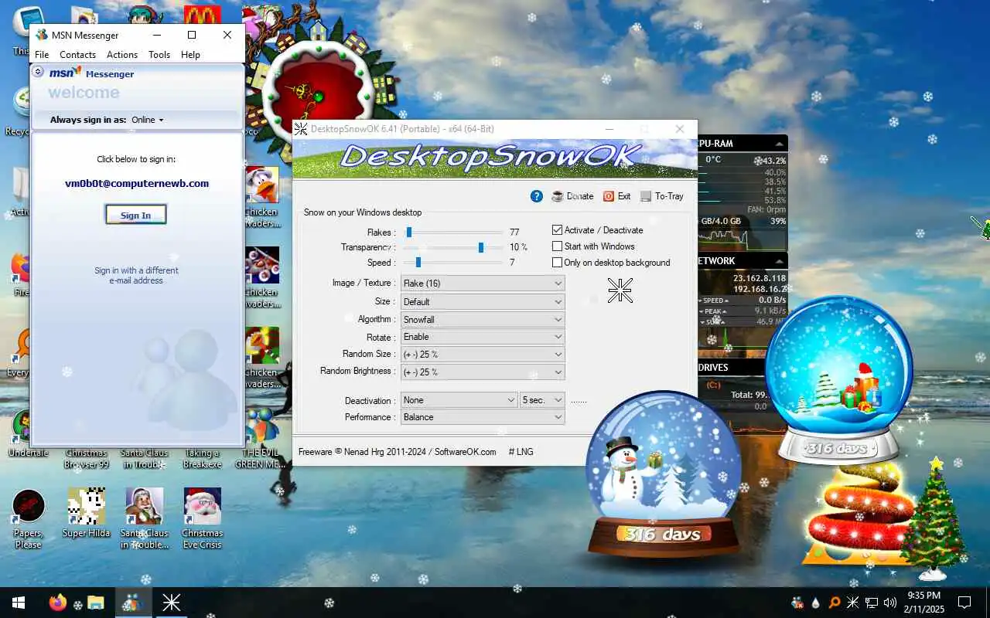This screenshot has height=618, width=990.
Task: Collapse the MSN Messenger header chevron button
Action: [38, 72]
